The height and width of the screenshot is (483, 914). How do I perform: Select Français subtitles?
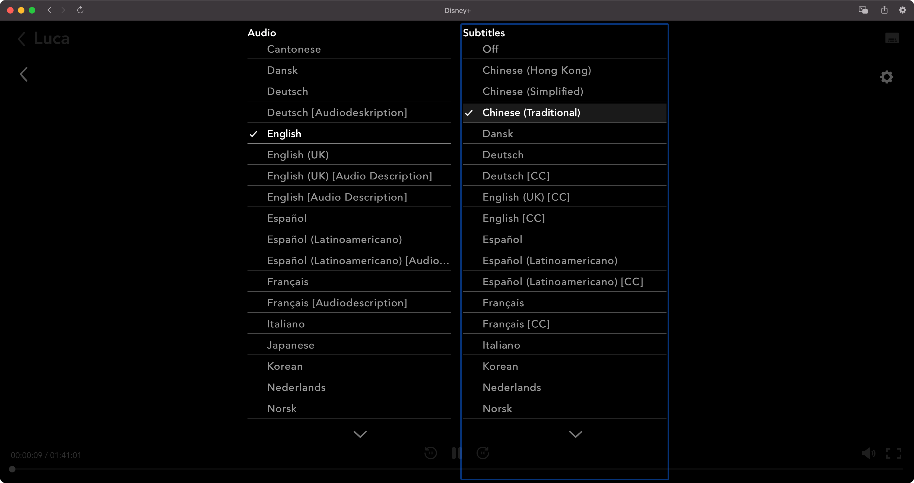tap(564, 303)
